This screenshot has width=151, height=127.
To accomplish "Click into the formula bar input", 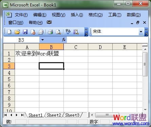I will point(108,40).
